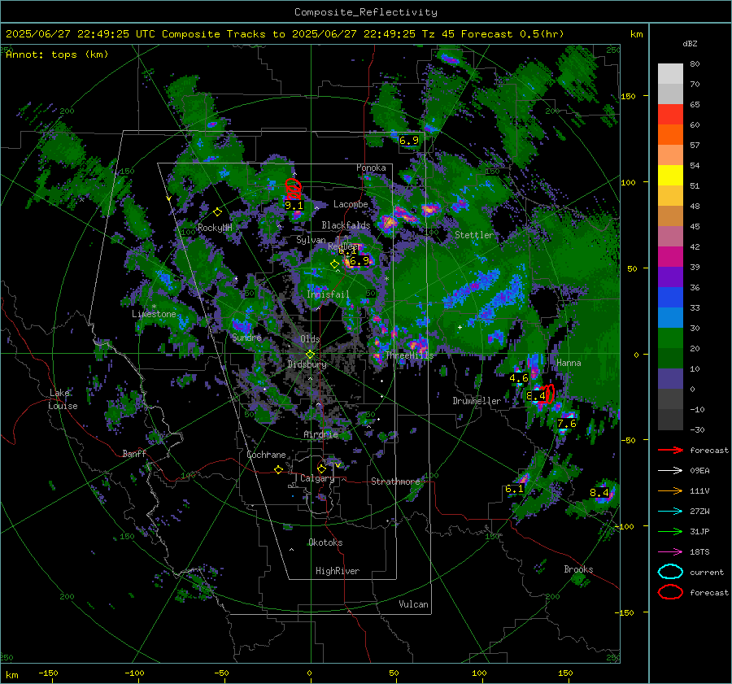
Task: Select the 8.4 storm label southwest of Hanna
Action: (536, 396)
